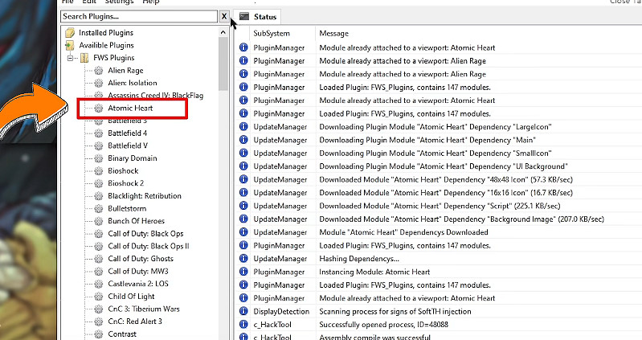Open Call of Duty: Ghosts plugin

coord(141,259)
